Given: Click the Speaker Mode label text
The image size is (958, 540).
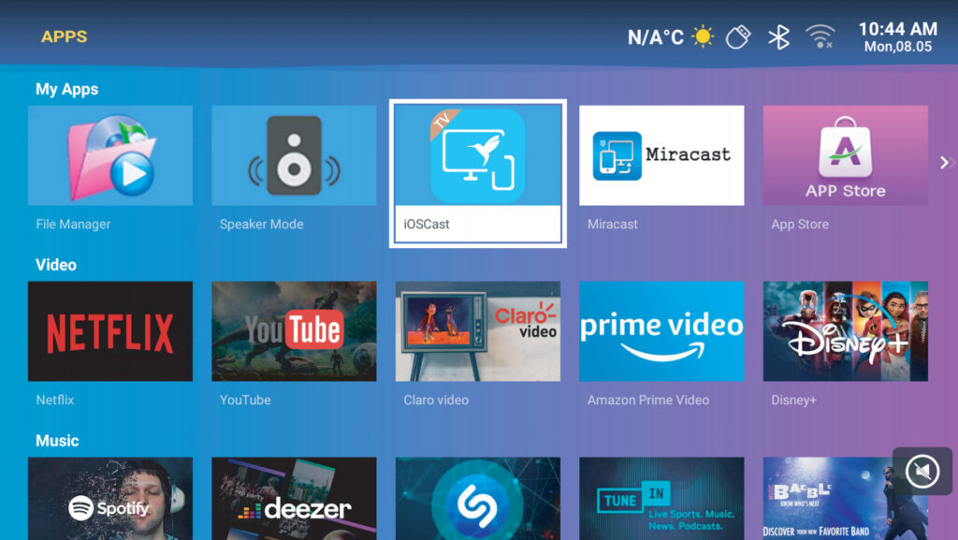Looking at the screenshot, I should [262, 225].
